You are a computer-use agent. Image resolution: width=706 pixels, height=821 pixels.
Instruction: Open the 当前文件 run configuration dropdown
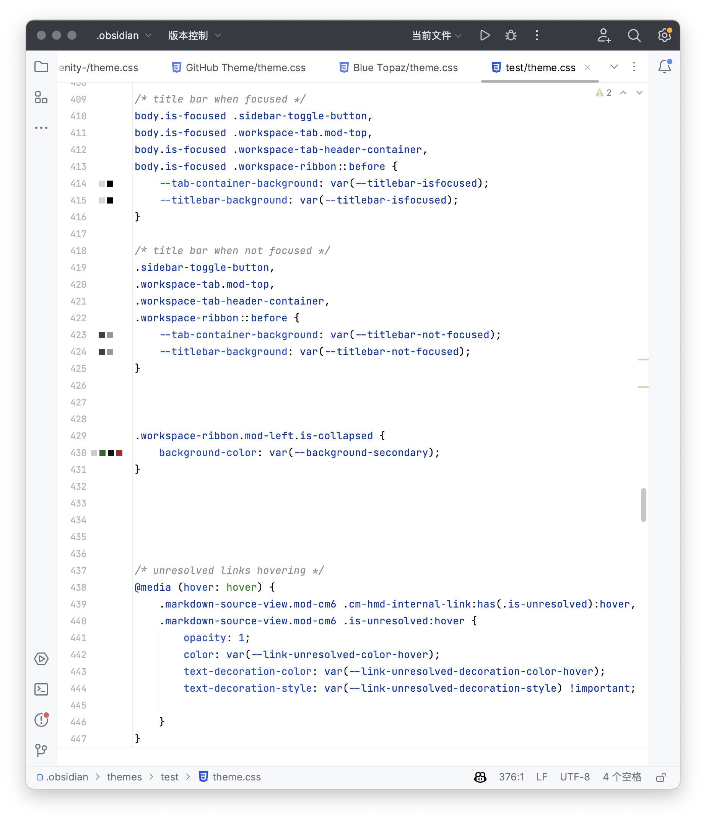pos(436,36)
